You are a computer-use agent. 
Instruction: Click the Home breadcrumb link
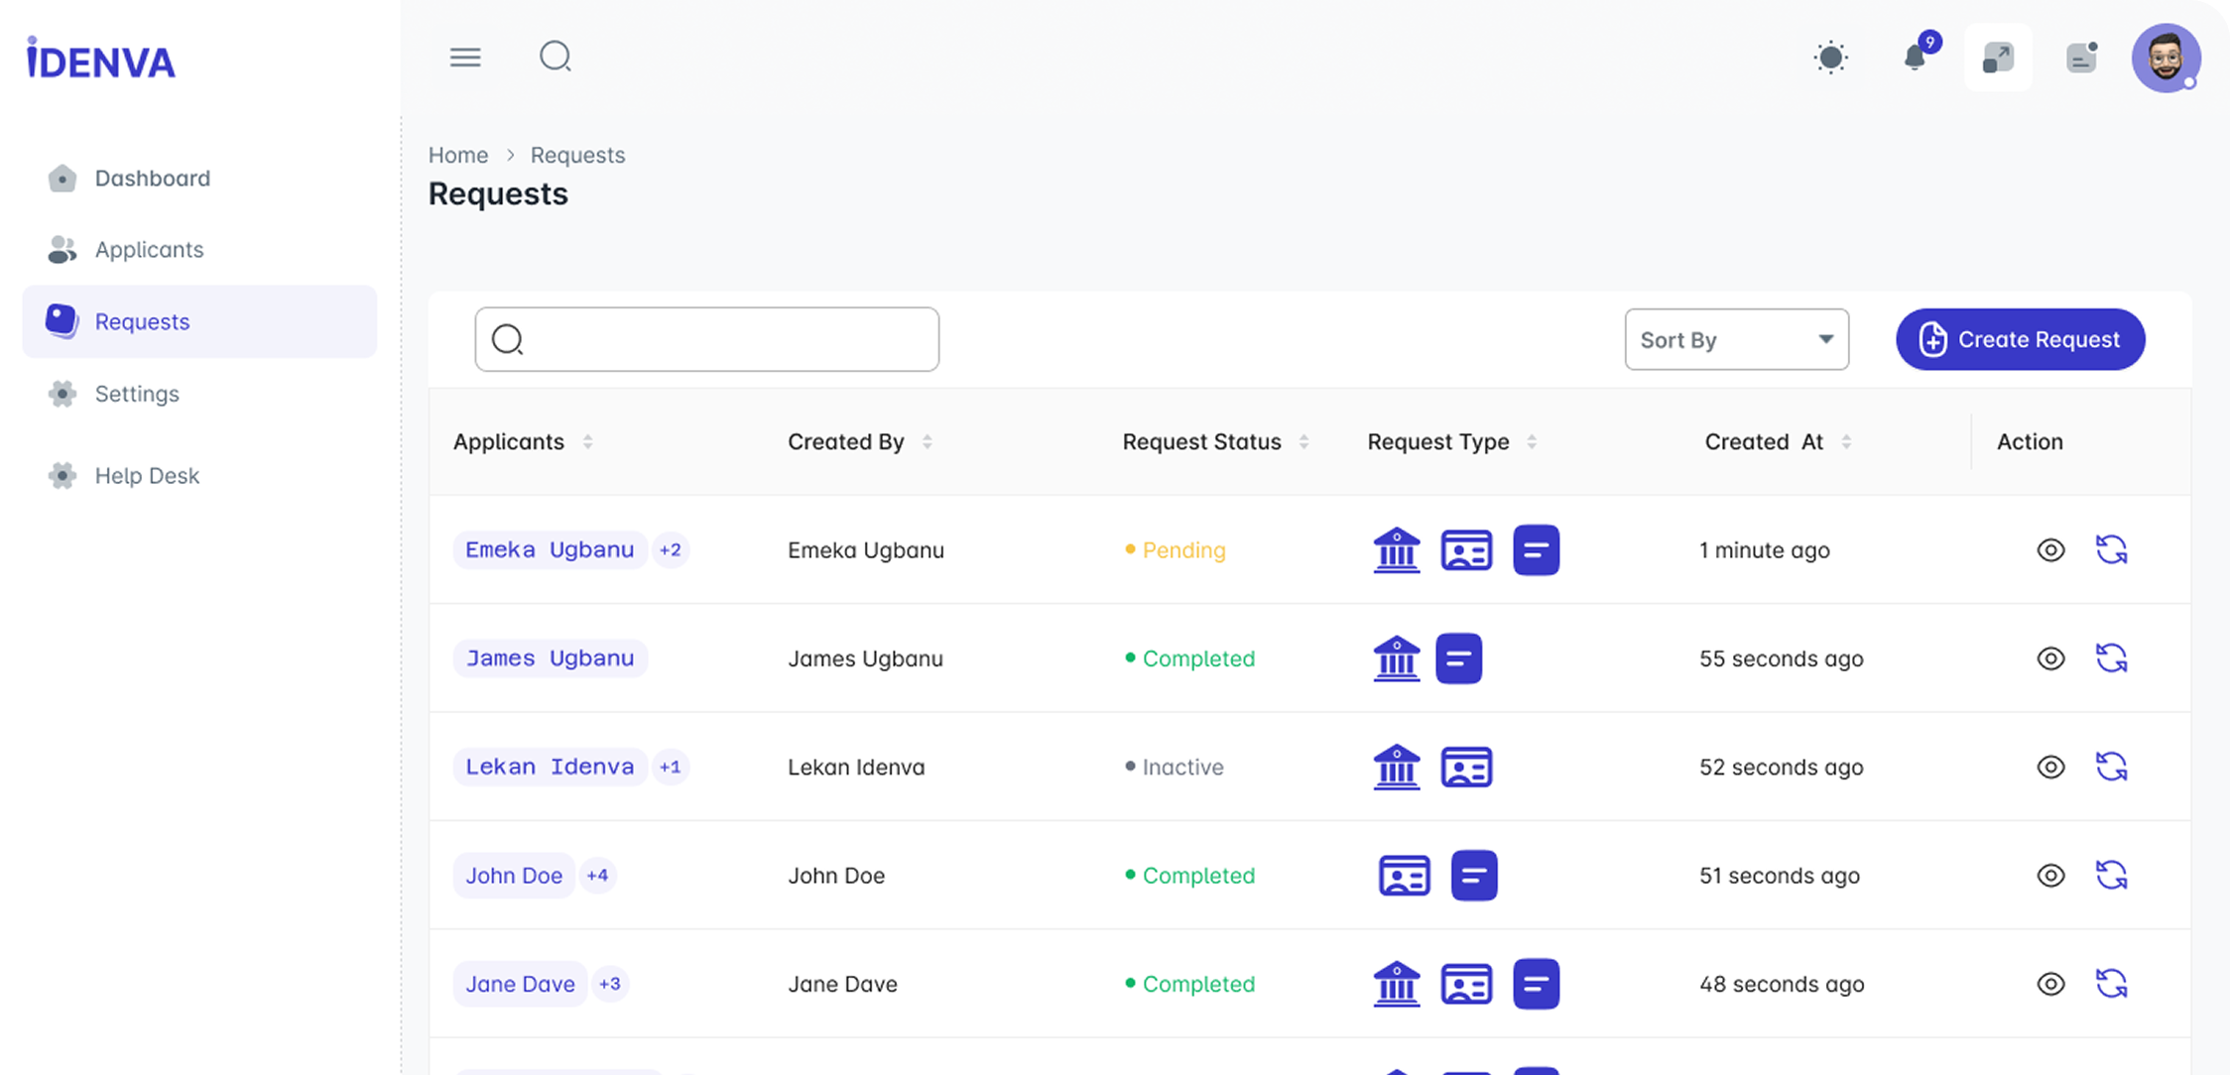pos(457,156)
